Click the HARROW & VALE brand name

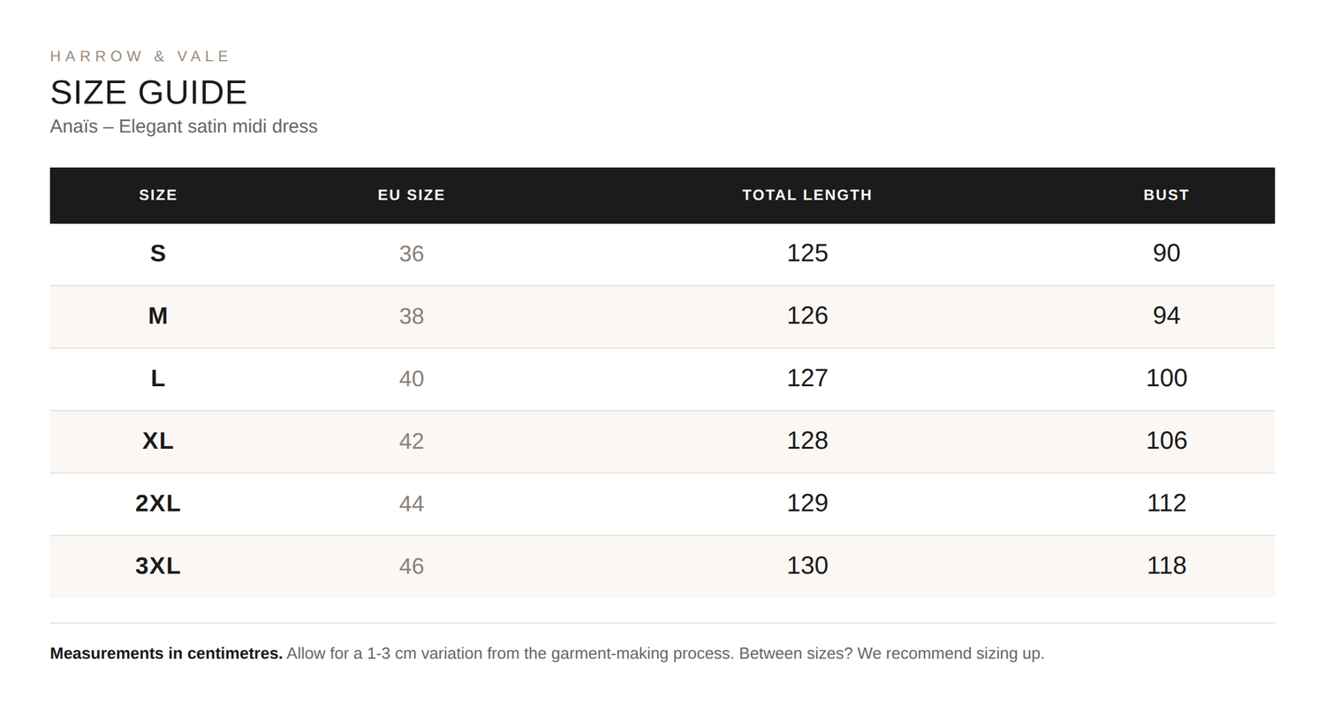(140, 57)
